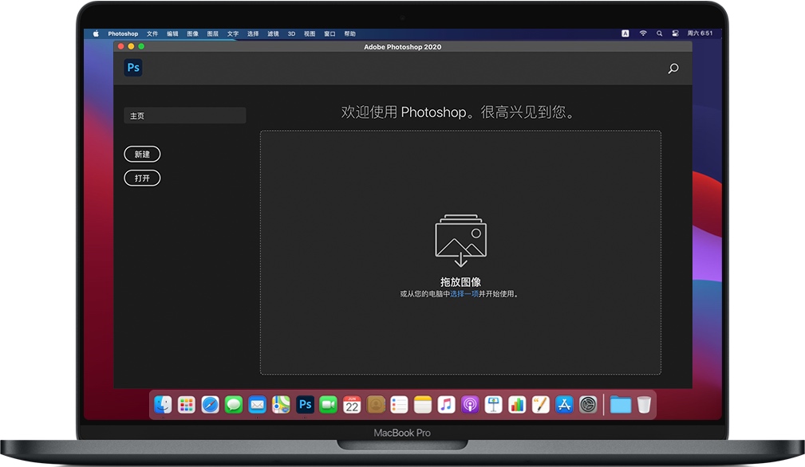Open Safari from the Dock
The image size is (805, 467).
pyautogui.click(x=210, y=405)
